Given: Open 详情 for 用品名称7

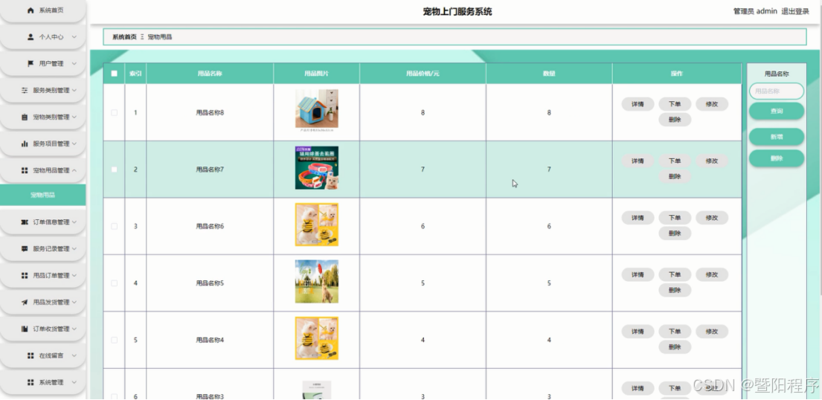Looking at the screenshot, I should [638, 161].
